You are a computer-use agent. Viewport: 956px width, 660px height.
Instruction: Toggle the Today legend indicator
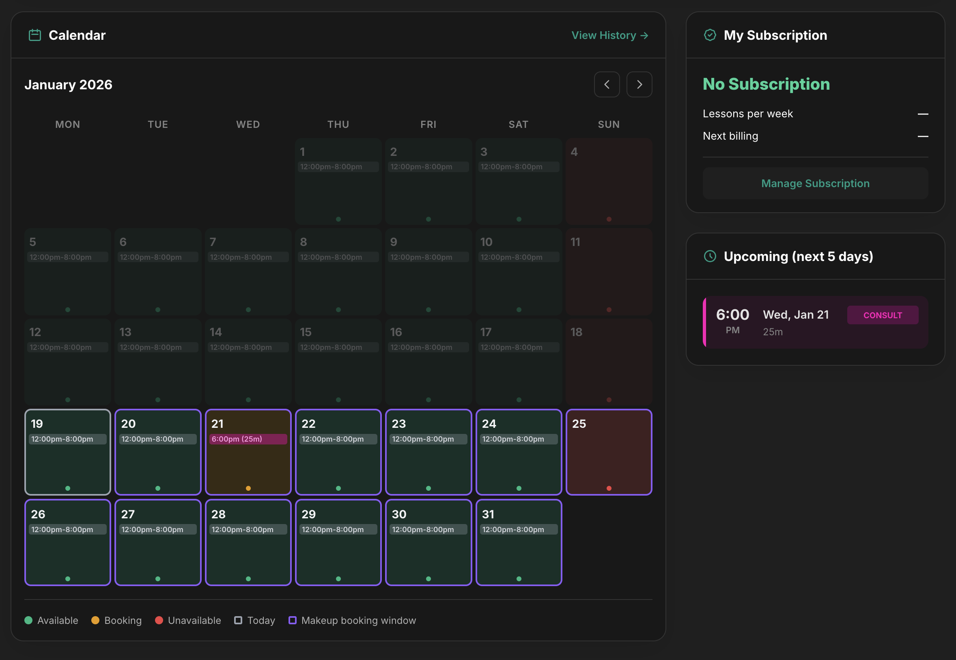click(254, 620)
